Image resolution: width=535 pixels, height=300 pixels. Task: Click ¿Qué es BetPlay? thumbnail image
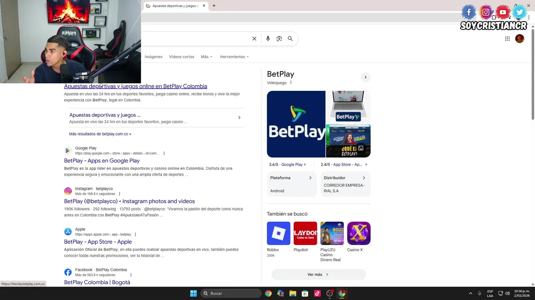point(348,141)
